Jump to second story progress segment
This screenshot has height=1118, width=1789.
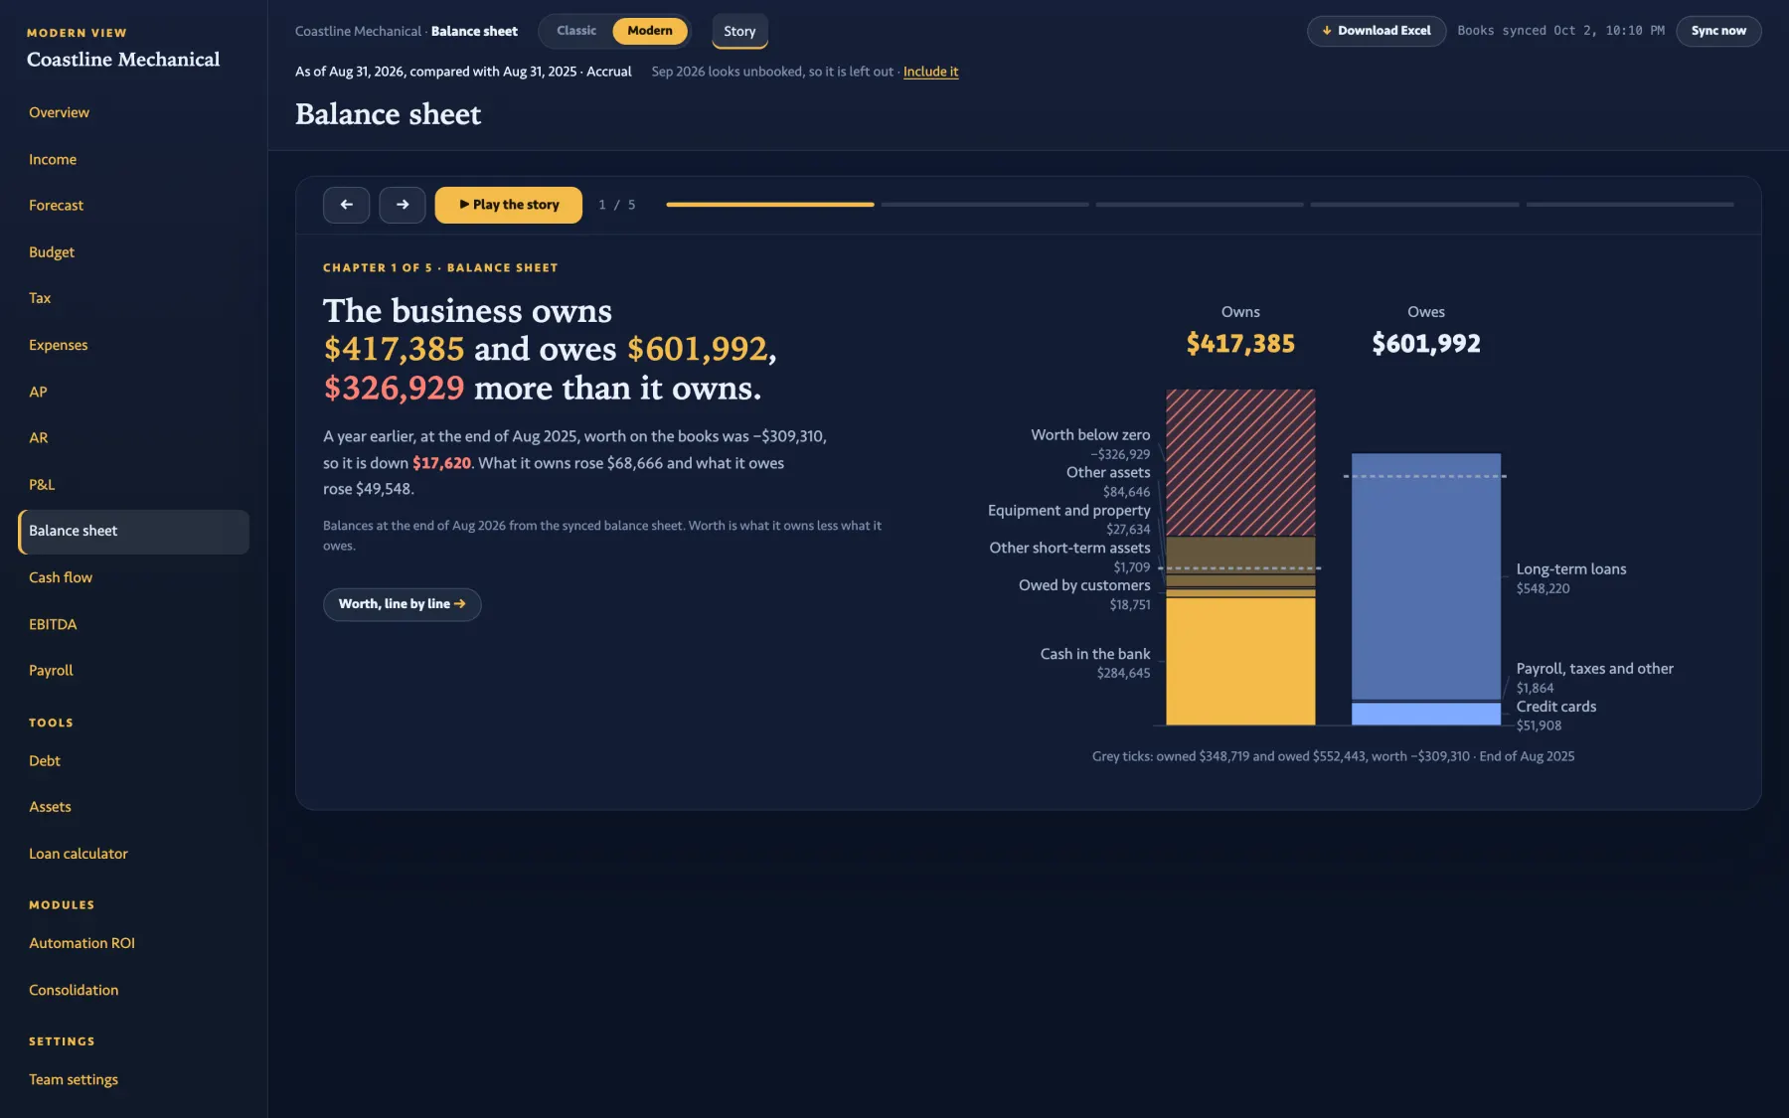985,205
